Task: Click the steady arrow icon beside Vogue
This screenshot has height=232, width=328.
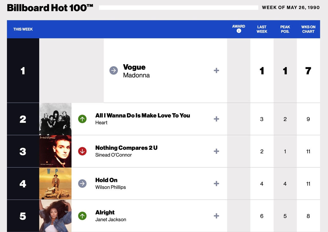Action: tap(114, 70)
